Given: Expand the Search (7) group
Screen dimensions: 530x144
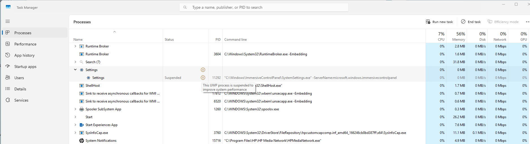Looking at the screenshot, I should tap(75, 62).
